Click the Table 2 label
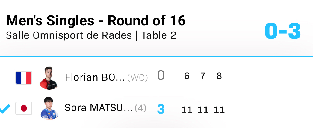 click(159, 35)
